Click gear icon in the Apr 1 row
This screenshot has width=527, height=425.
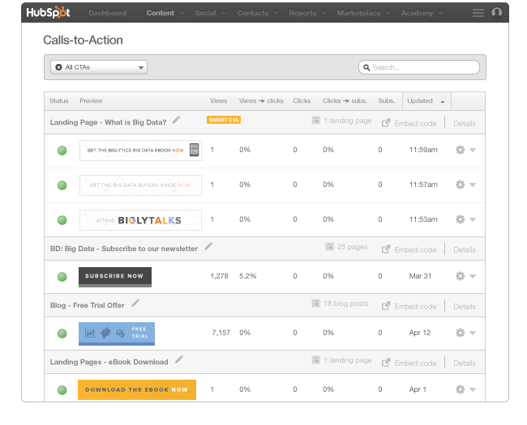coord(461,389)
